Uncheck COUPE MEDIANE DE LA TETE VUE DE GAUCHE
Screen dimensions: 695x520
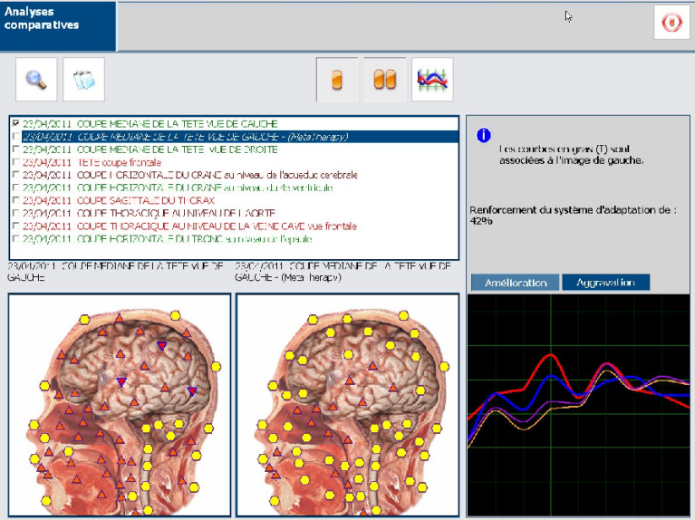click(x=15, y=123)
